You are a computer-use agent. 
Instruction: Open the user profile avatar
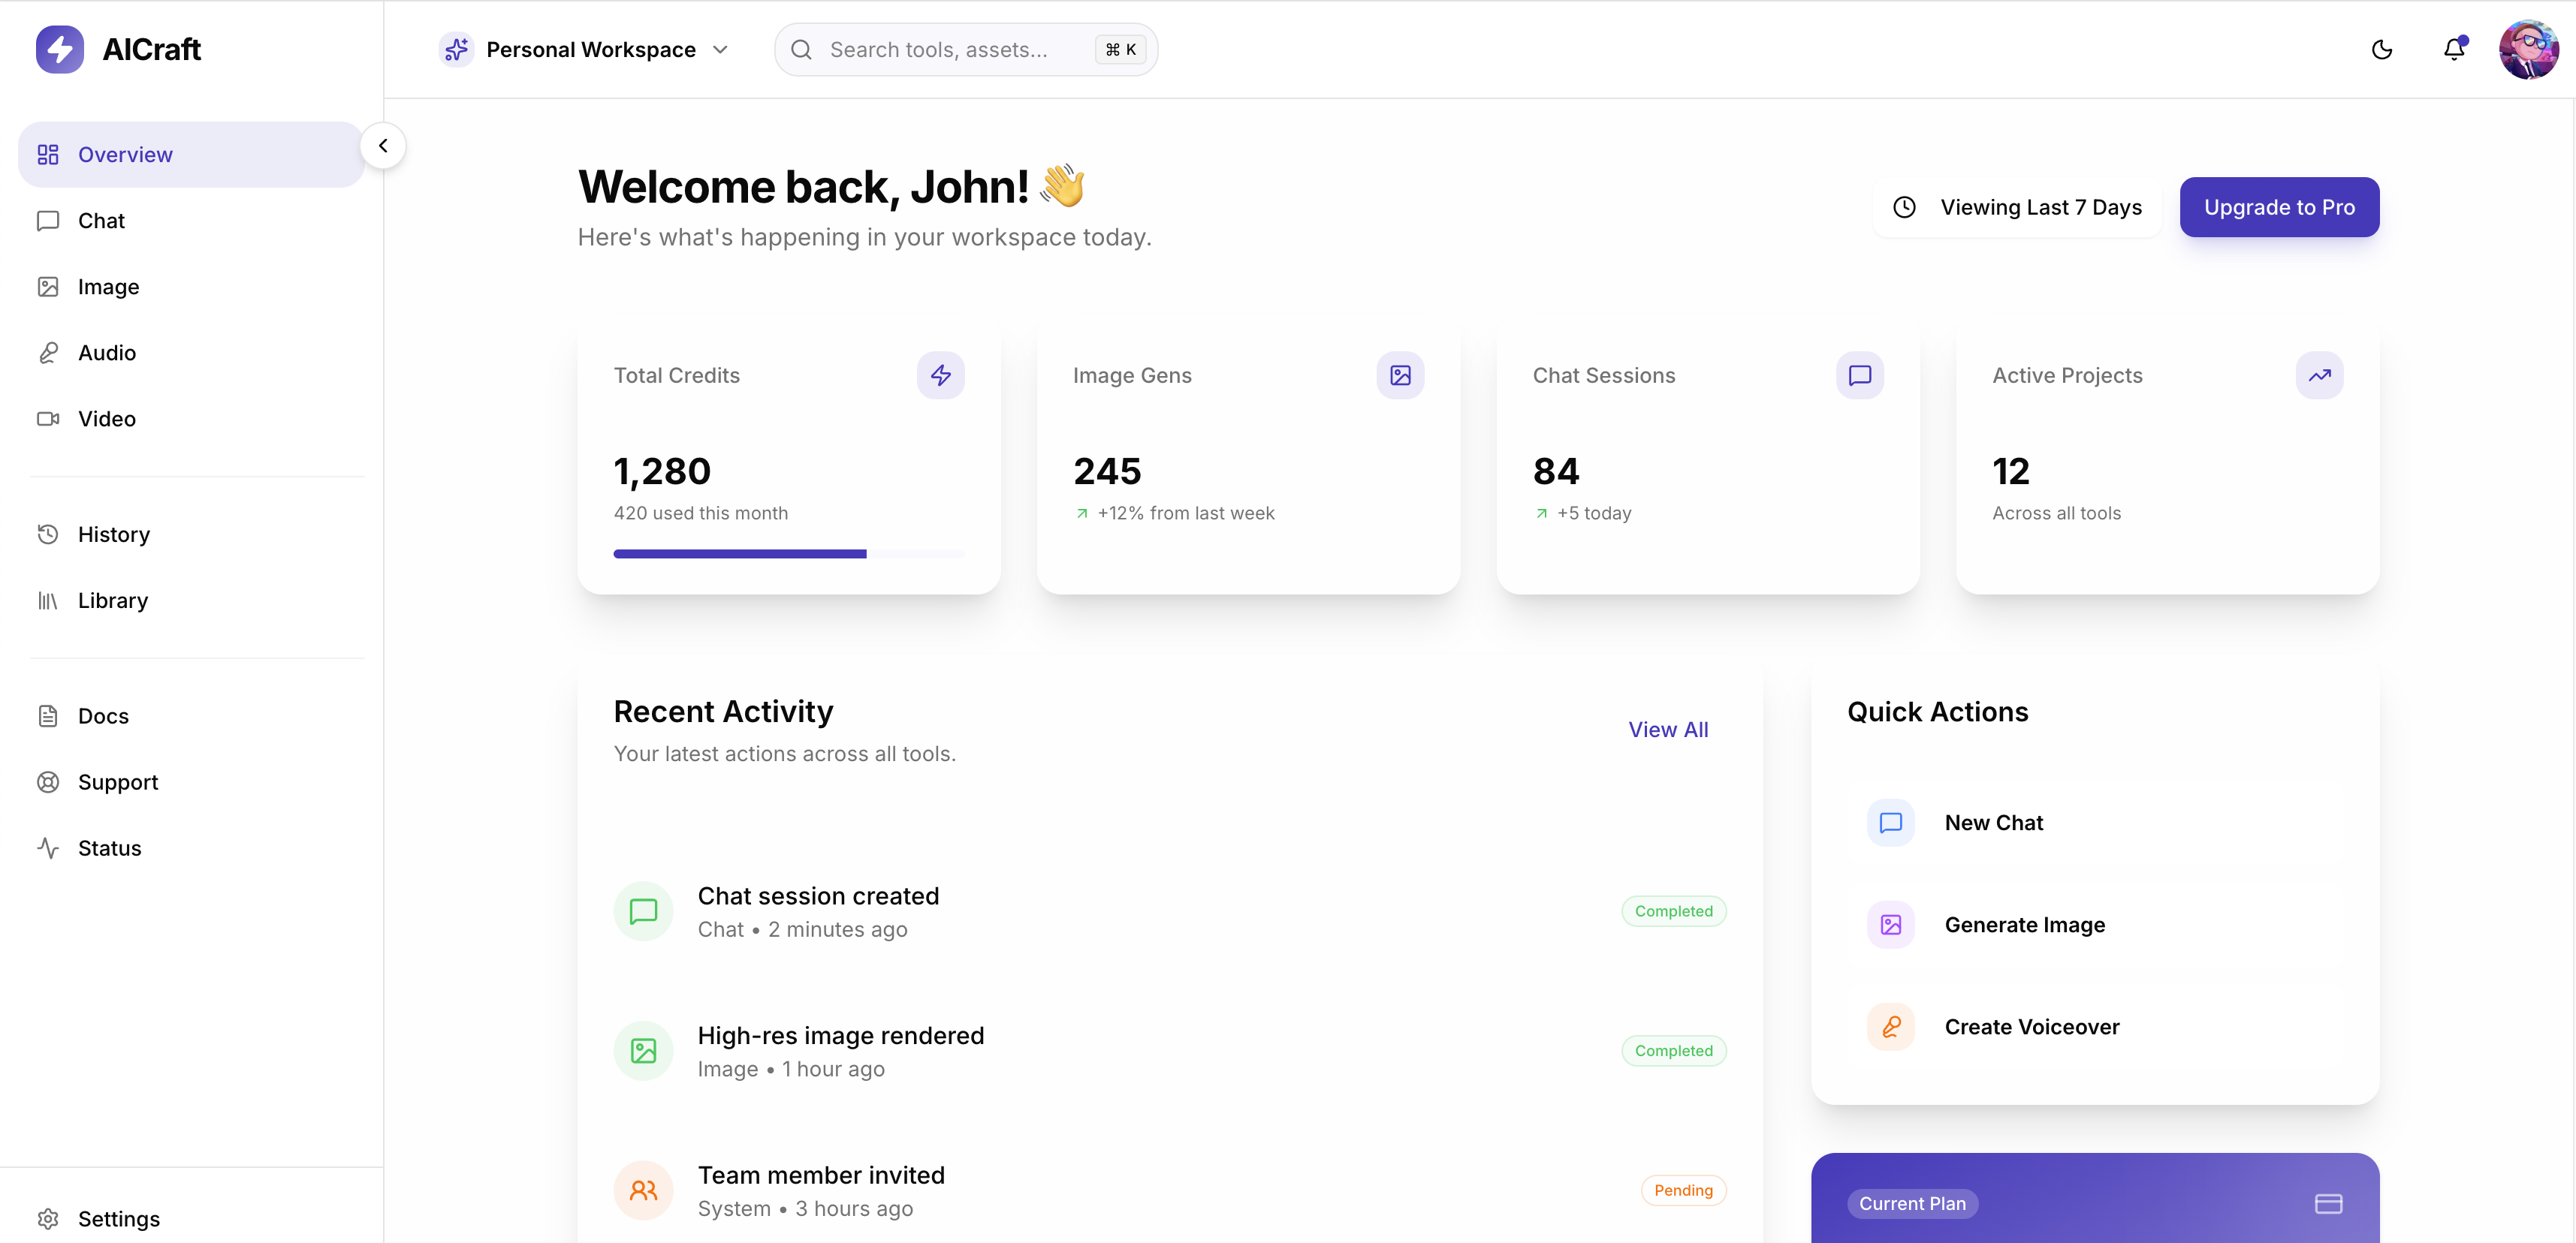click(x=2527, y=49)
